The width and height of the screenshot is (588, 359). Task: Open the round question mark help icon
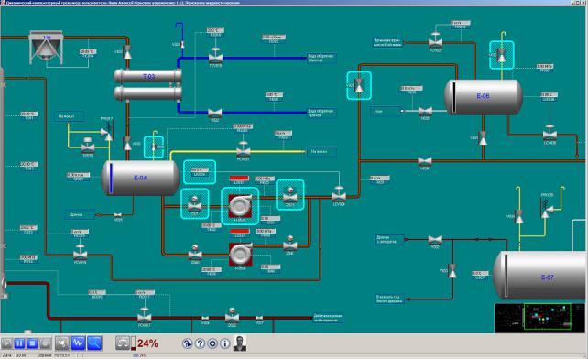(200, 343)
